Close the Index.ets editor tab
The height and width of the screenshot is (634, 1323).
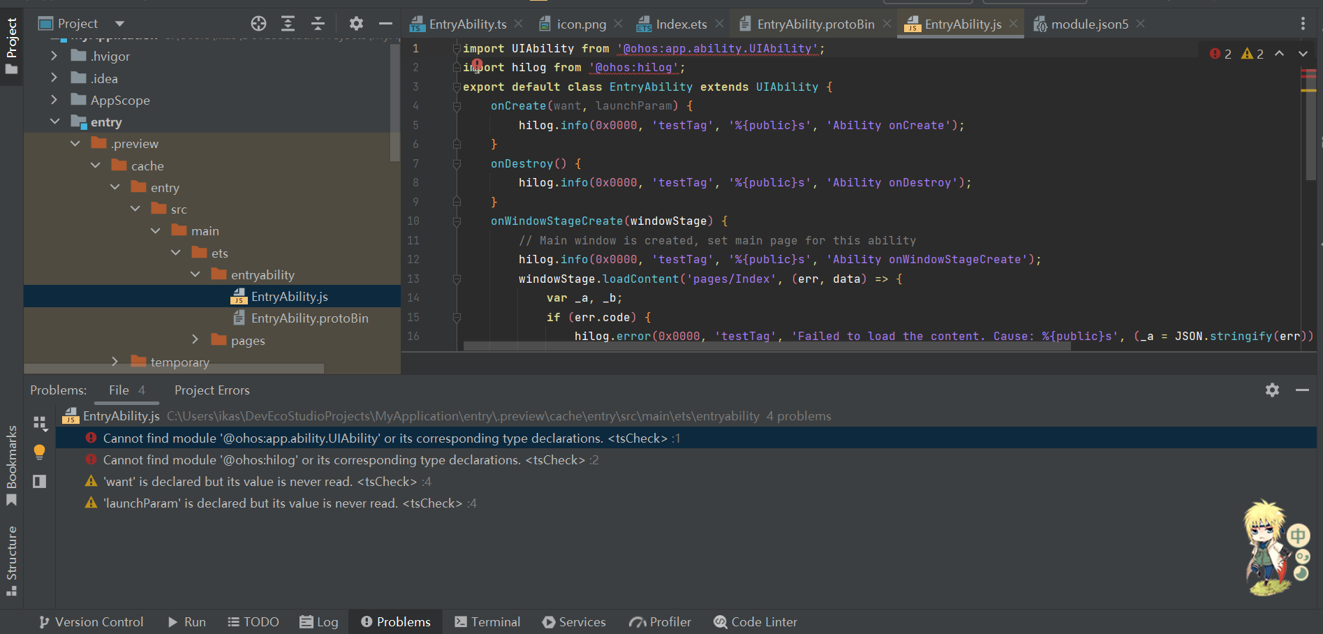point(719,24)
